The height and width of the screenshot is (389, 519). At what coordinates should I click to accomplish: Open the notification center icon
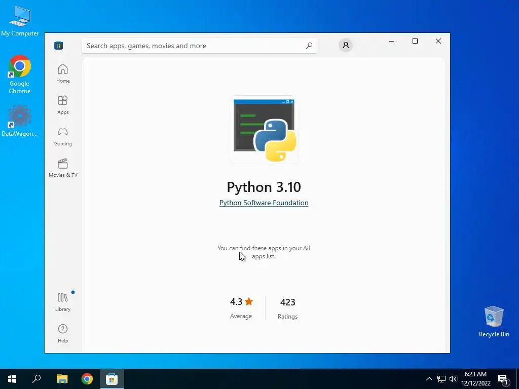[503, 379]
